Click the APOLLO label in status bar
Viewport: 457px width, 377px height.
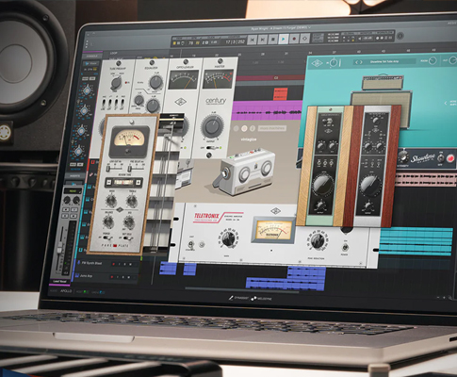coord(66,291)
